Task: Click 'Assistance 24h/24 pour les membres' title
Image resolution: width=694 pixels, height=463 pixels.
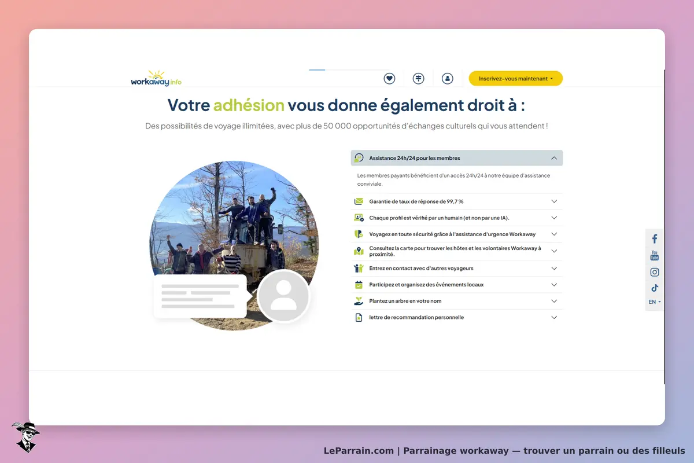Action: click(x=415, y=158)
